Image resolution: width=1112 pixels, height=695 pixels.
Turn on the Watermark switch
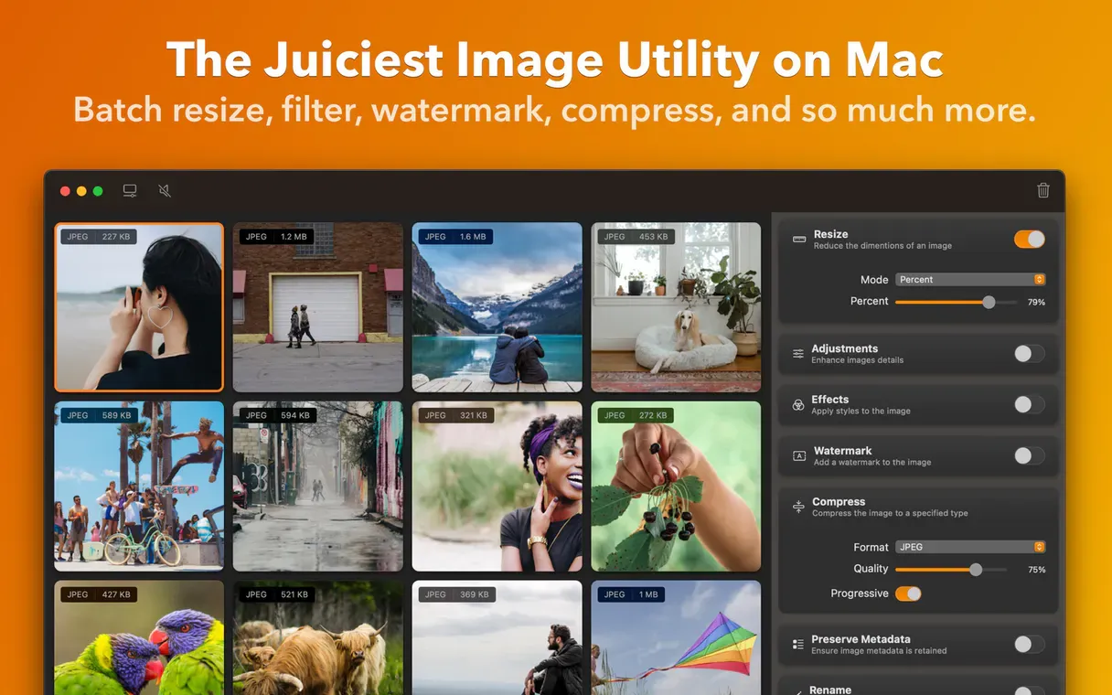[1029, 455]
